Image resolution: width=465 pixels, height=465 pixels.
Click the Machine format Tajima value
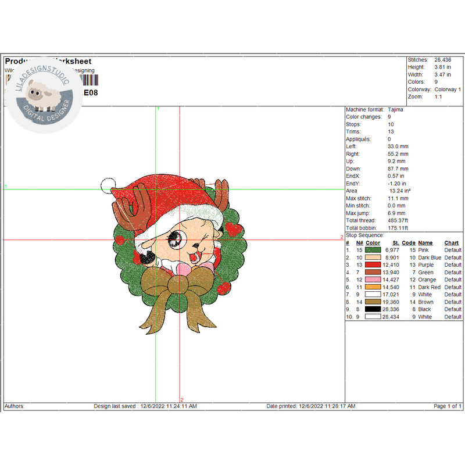(396, 110)
